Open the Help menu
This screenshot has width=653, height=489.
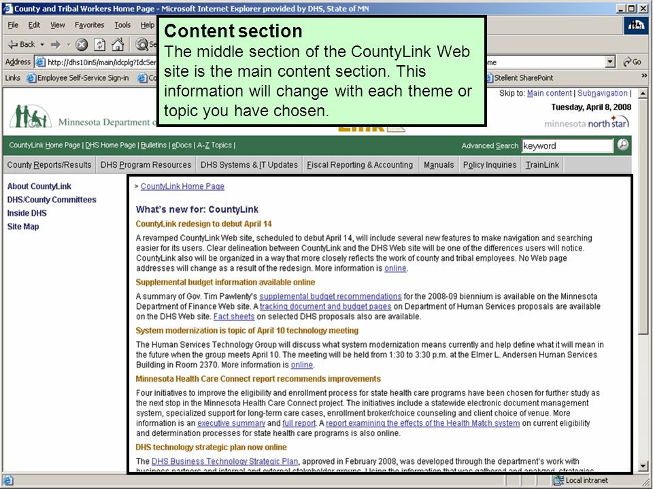pyautogui.click(x=147, y=25)
